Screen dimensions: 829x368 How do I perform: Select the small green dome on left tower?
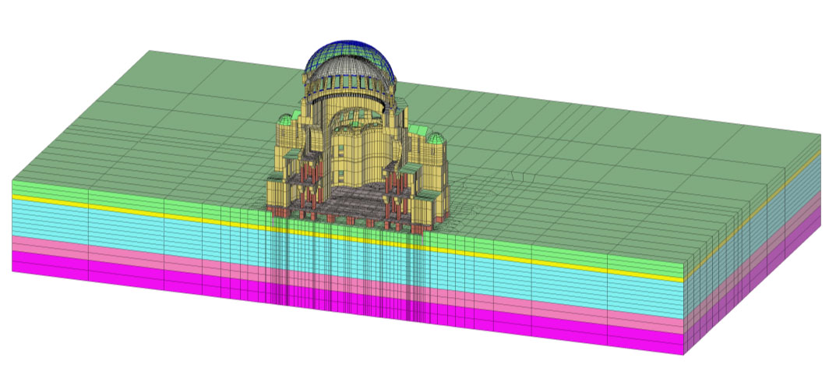tap(285, 119)
